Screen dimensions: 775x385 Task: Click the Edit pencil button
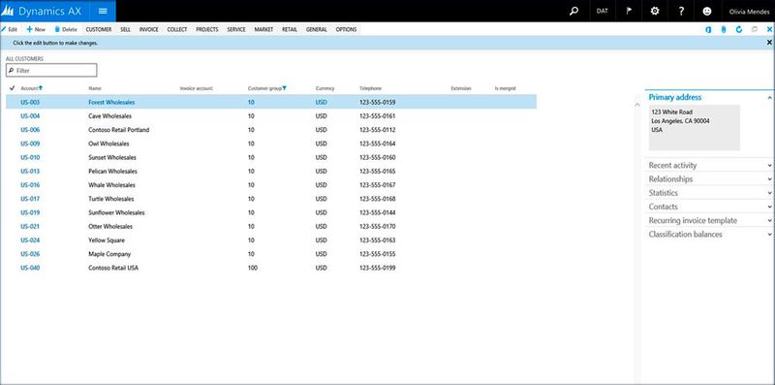click(10, 30)
